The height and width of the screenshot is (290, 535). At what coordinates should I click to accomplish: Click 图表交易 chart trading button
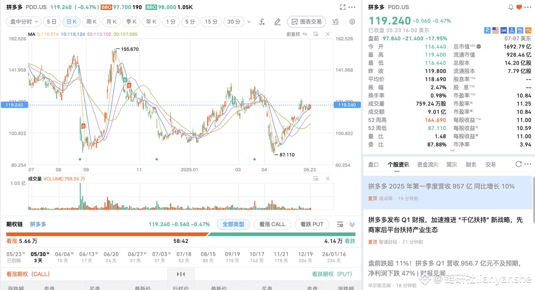[x=306, y=21]
